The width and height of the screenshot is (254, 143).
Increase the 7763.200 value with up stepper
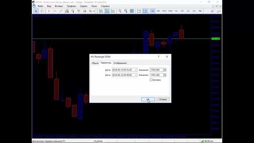(165, 74)
